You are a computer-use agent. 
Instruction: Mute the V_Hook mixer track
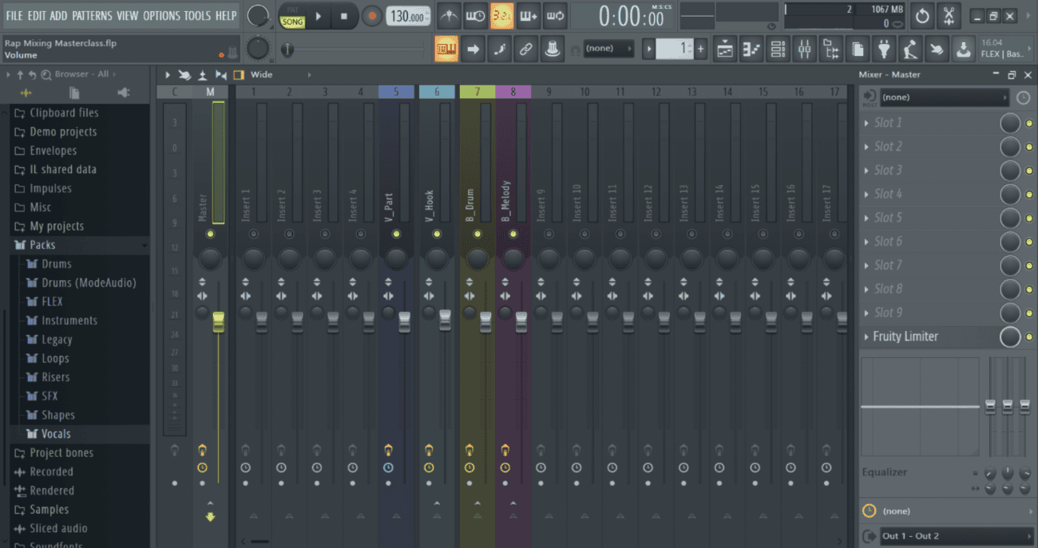[436, 235]
